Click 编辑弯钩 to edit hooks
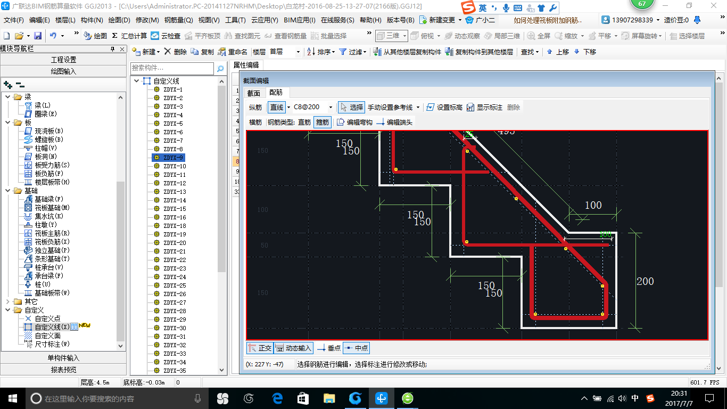The height and width of the screenshot is (409, 727). coord(354,122)
